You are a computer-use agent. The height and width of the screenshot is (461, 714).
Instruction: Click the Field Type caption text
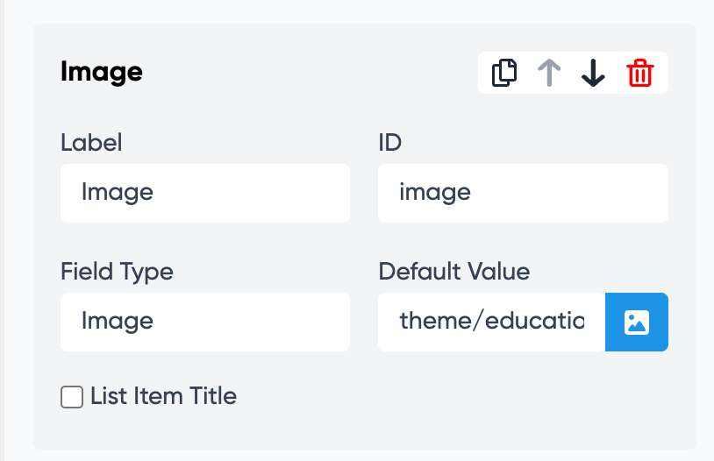[x=117, y=272]
